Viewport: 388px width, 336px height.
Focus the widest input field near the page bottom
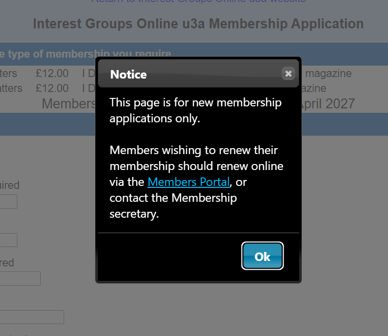click(32, 317)
